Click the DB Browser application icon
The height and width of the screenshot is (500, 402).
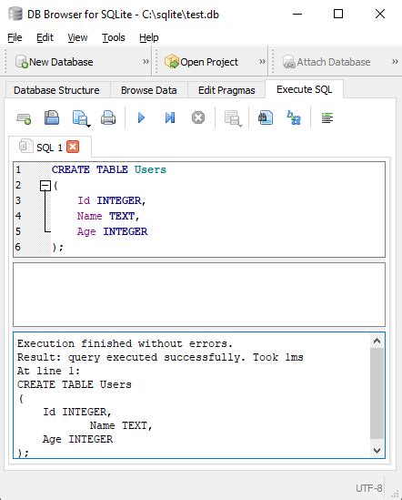[x=15, y=14]
